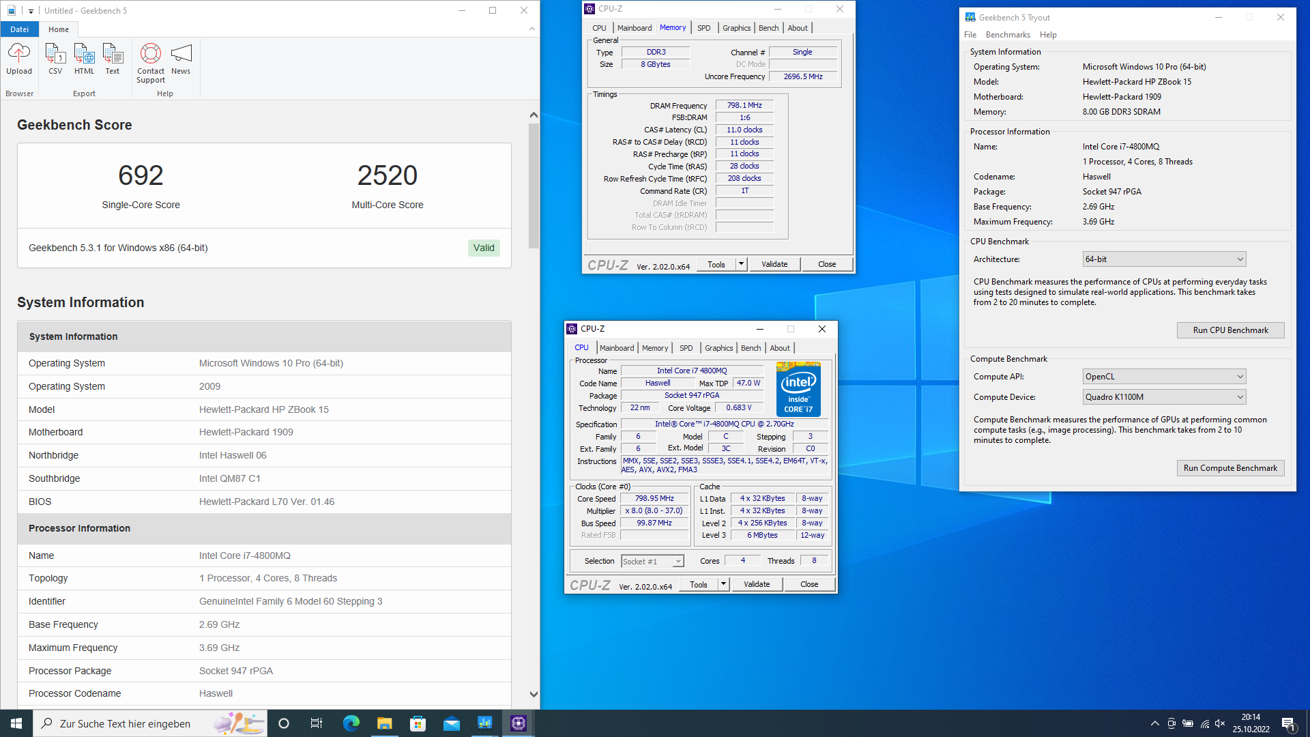Open the Datei tab
1310x737 pixels.
(x=20, y=29)
